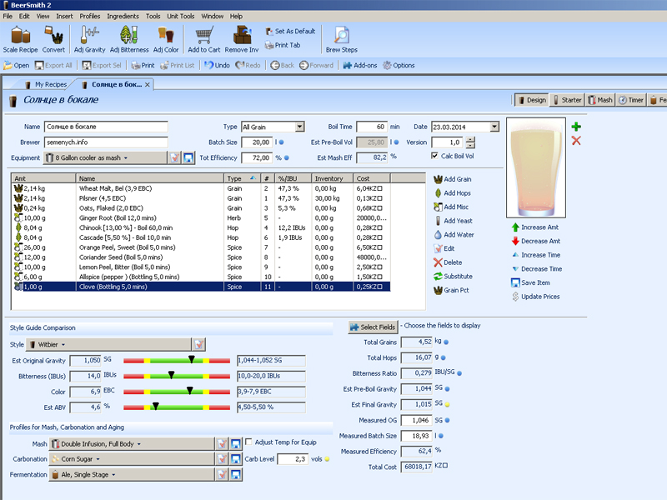Click the Carb Level field
667x500 pixels.
(293, 459)
